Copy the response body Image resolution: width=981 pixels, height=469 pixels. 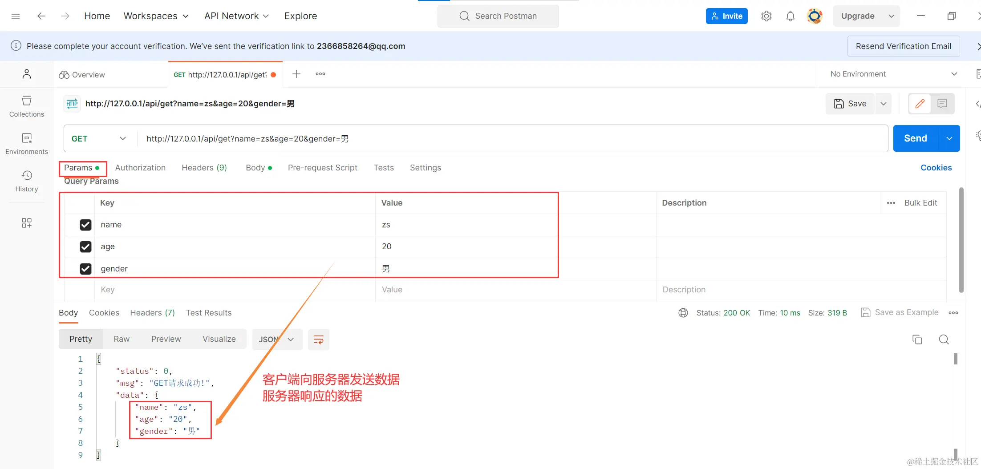pyautogui.click(x=917, y=340)
